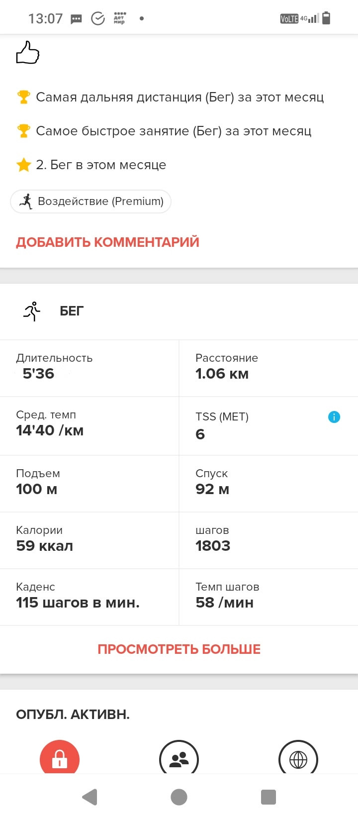358x821 pixels.
Task: Tap the trophy icon for fastest activity
Action: 23,131
